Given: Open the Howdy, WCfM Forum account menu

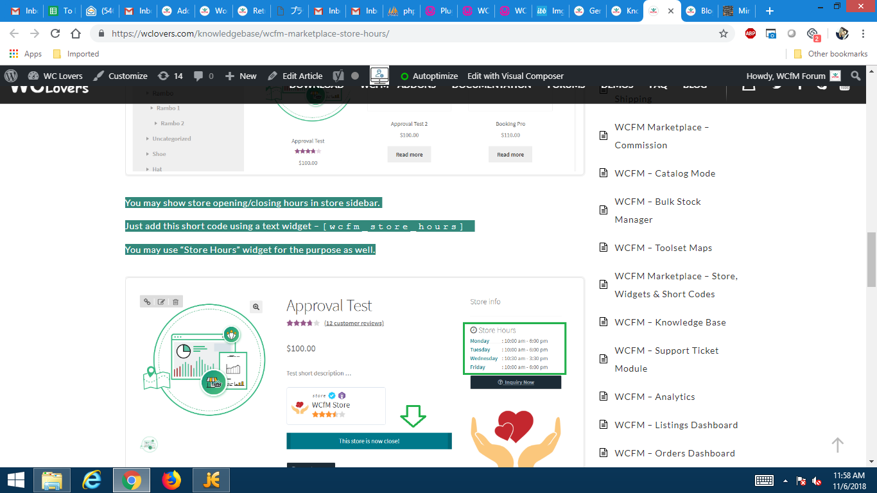Looking at the screenshot, I should click(x=794, y=76).
